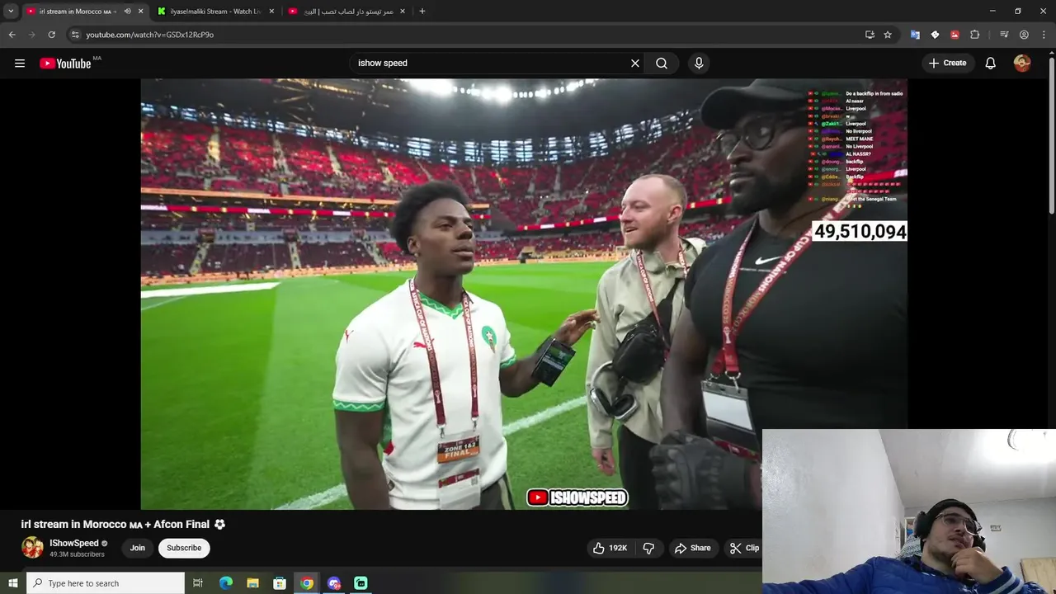Mute the audio on the first tab
The height and width of the screenshot is (594, 1056).
pos(127,12)
